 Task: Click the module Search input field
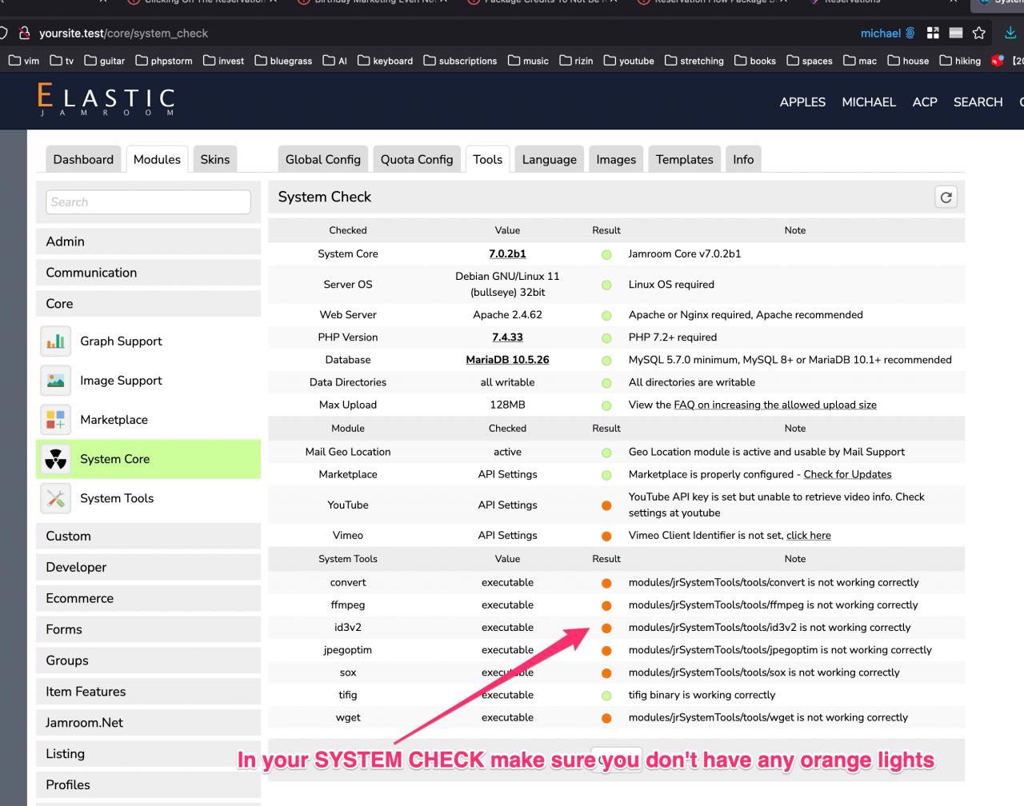tap(148, 202)
